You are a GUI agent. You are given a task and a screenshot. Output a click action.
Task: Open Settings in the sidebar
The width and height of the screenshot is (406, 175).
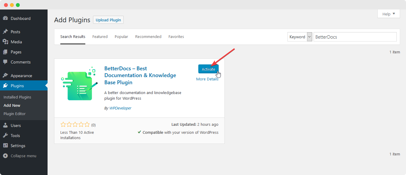click(24, 146)
